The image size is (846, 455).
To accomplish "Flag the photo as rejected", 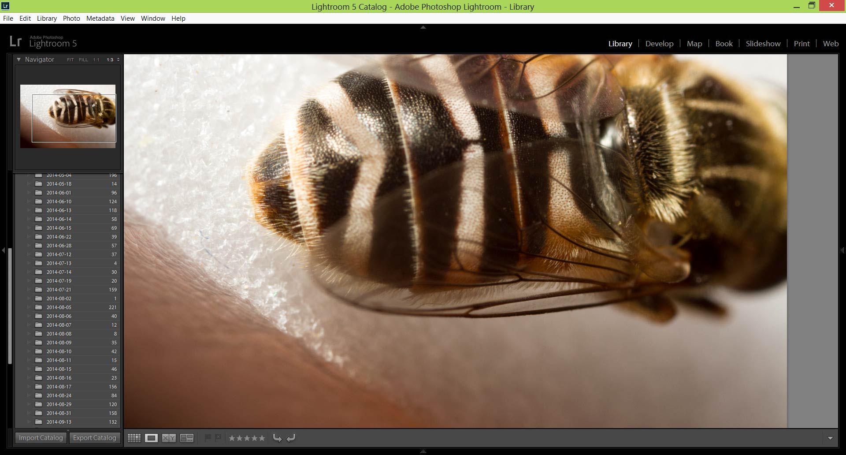I will pos(218,437).
